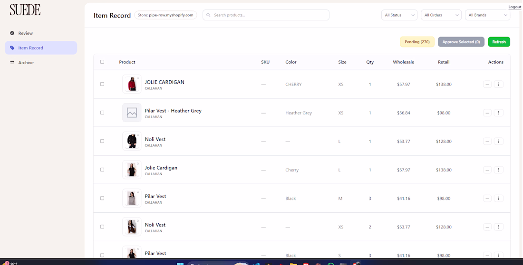Click the Item Record tag icon

click(x=12, y=47)
